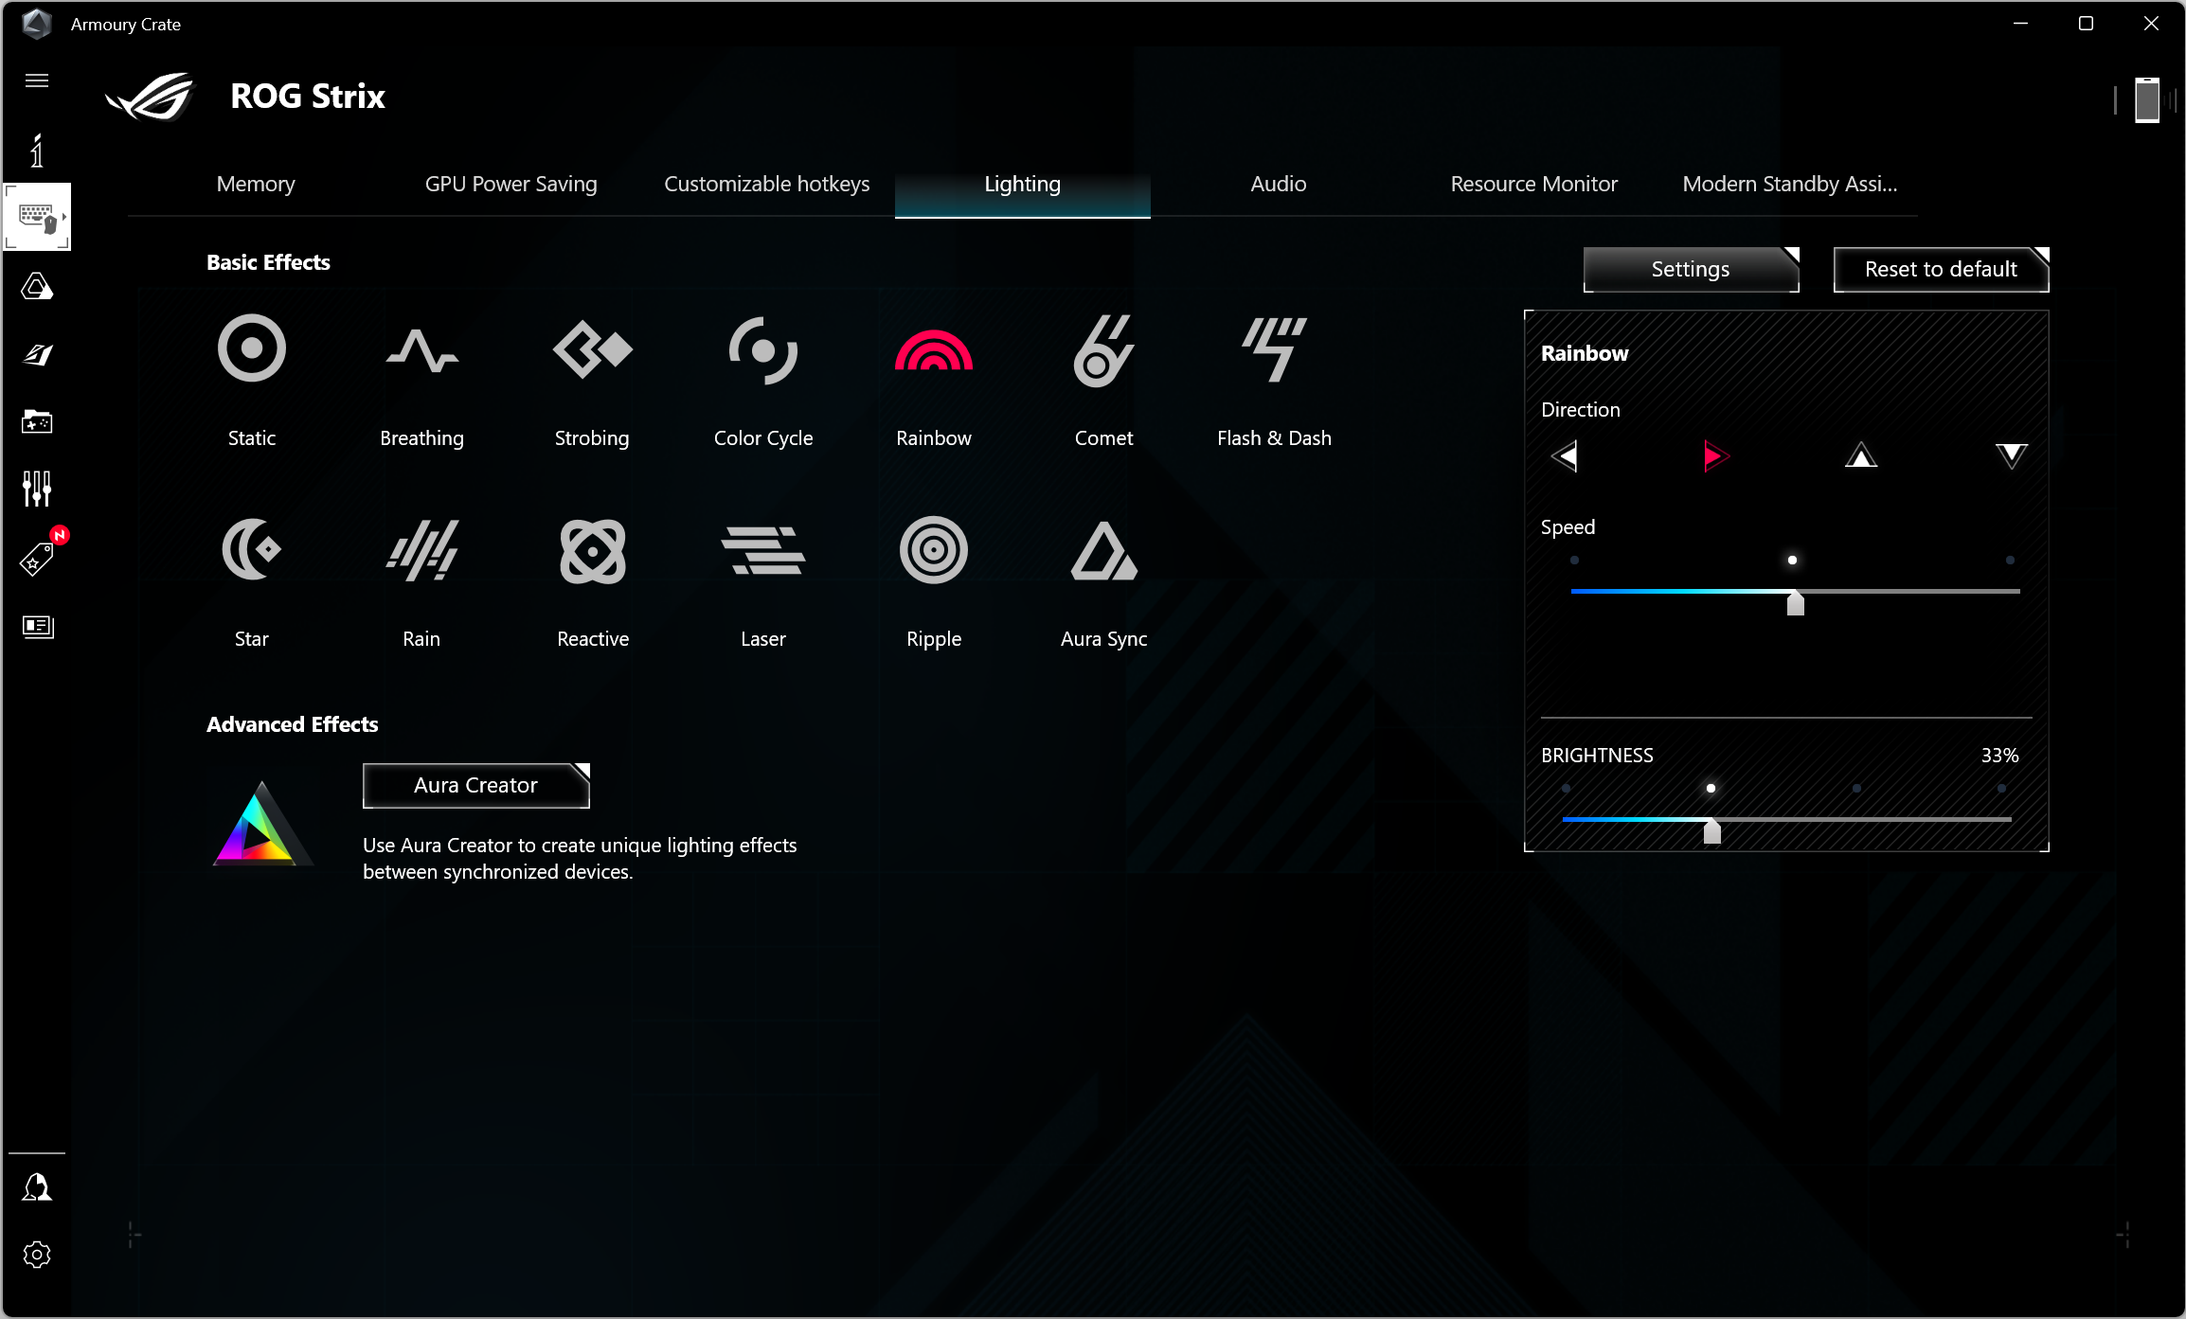Image resolution: width=2186 pixels, height=1319 pixels.
Task: Open sidebar Settings gear icon
Action: (x=37, y=1255)
